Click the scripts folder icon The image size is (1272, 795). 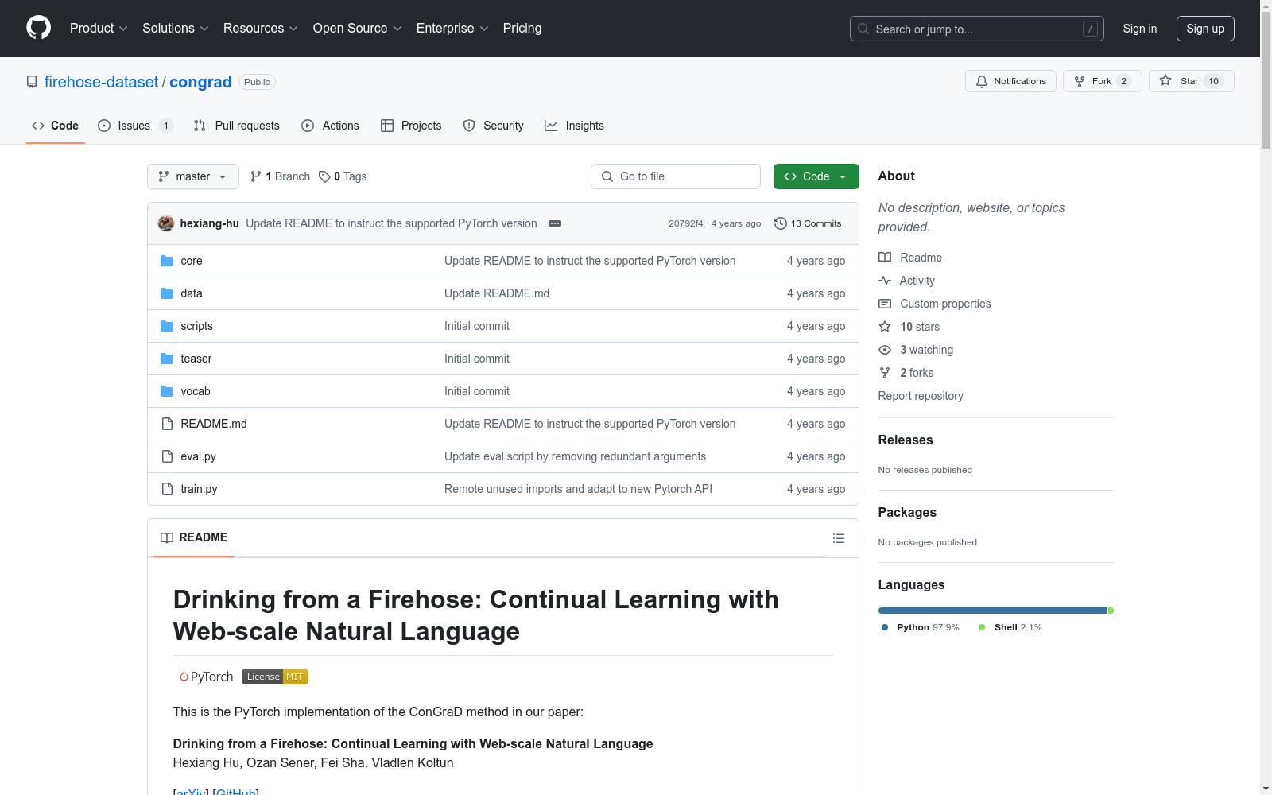tap(167, 326)
